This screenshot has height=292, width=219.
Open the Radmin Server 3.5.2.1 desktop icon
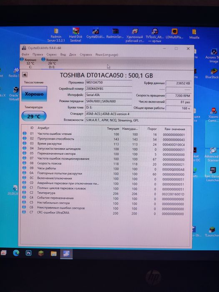(x=56, y=35)
